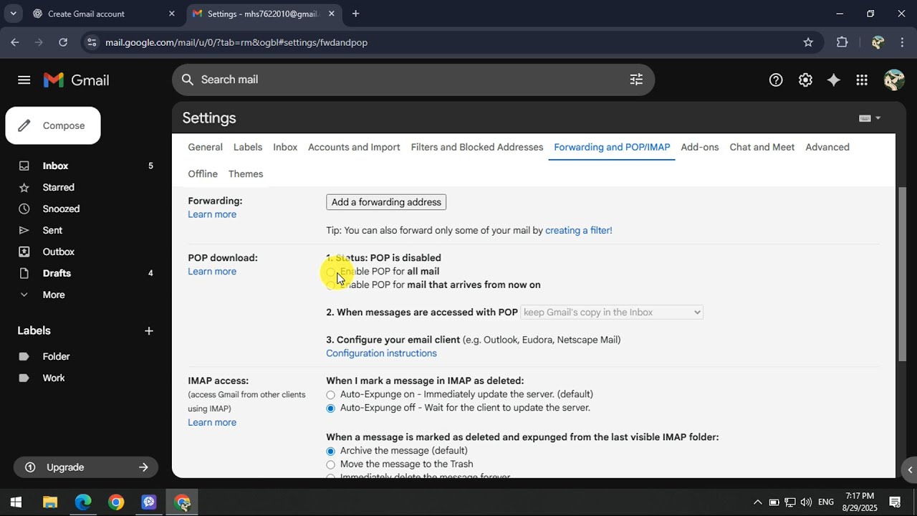Viewport: 917px width, 516px height.
Task: Click the Outbox icon in the sidebar
Action: click(x=24, y=252)
